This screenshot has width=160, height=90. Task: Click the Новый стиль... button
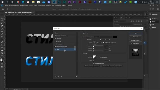coord(135,40)
